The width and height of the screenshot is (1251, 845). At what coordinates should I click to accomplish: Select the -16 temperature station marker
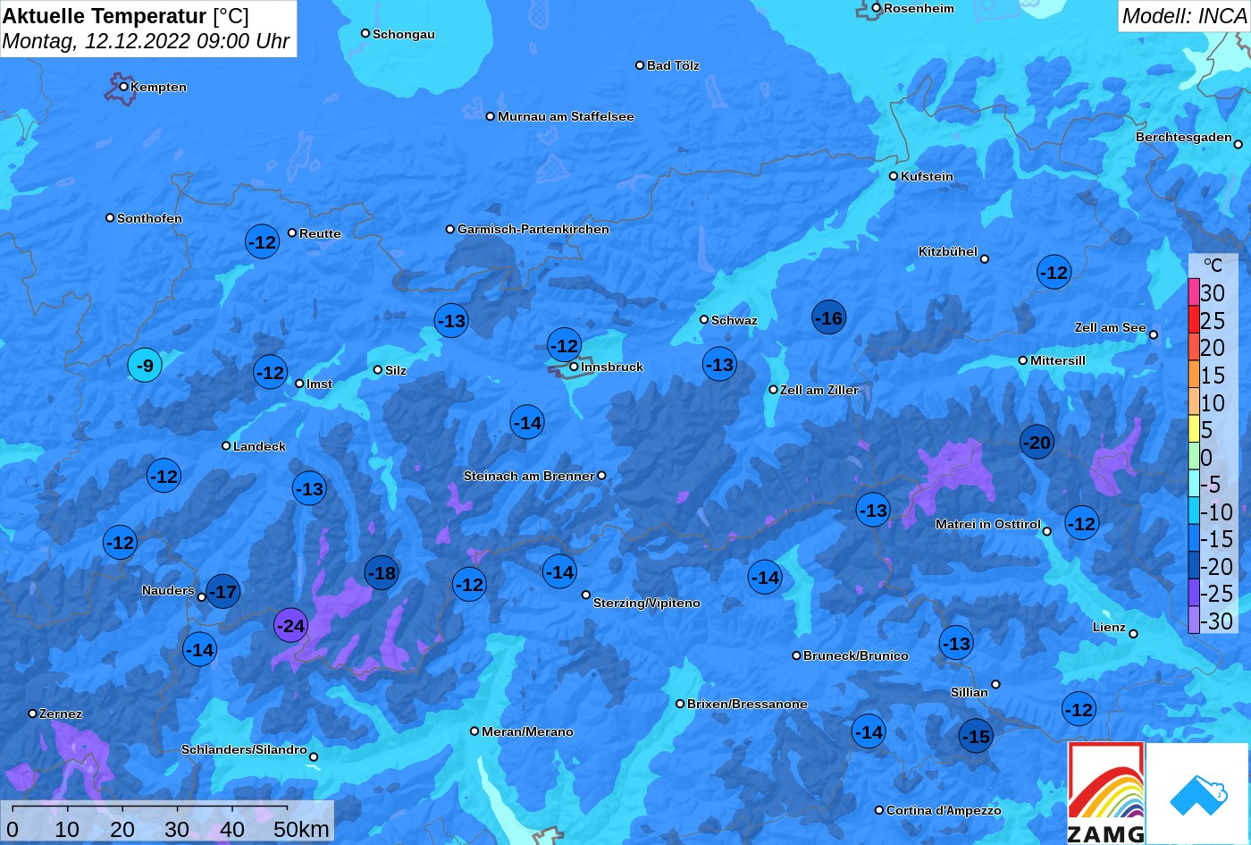[828, 317]
